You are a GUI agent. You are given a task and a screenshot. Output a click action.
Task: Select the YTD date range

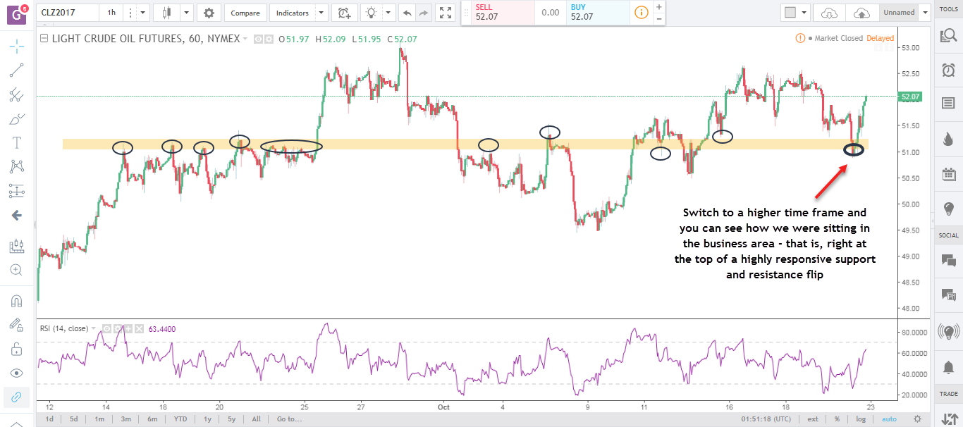[180, 419]
